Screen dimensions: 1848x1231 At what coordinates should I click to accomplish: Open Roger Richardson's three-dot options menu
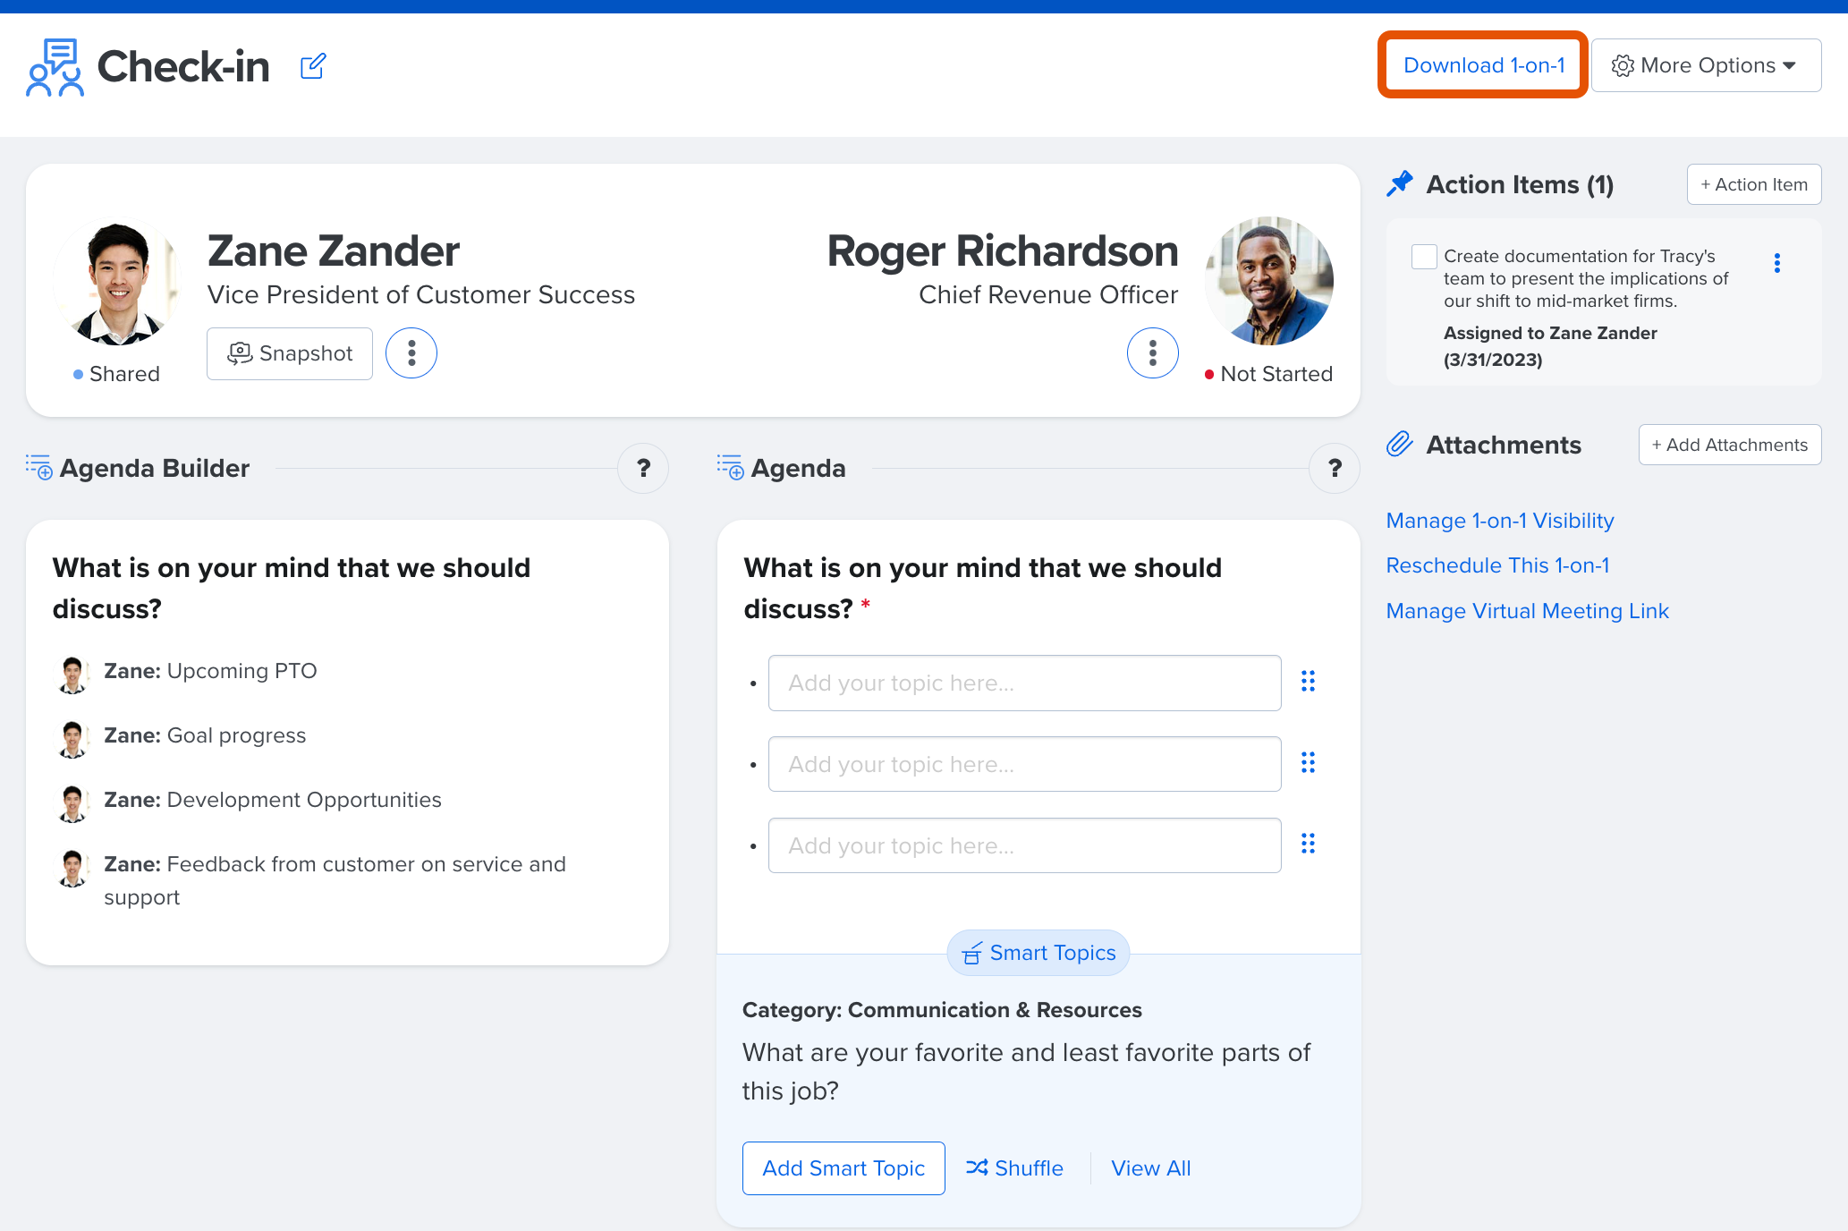[x=1152, y=353]
